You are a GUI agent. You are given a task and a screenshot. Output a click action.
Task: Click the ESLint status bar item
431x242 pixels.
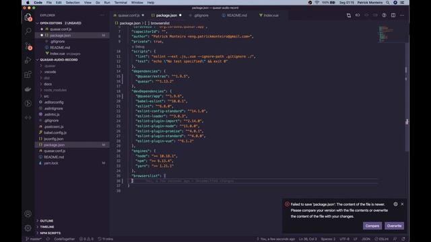382,239
